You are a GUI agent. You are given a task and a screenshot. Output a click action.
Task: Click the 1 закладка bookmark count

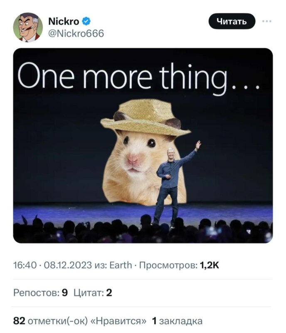click(177, 321)
